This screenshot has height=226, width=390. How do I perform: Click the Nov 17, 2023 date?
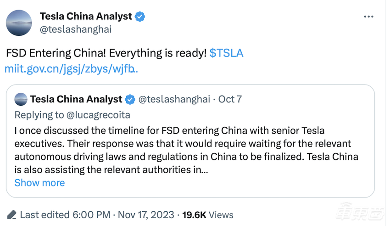[x=146, y=215]
